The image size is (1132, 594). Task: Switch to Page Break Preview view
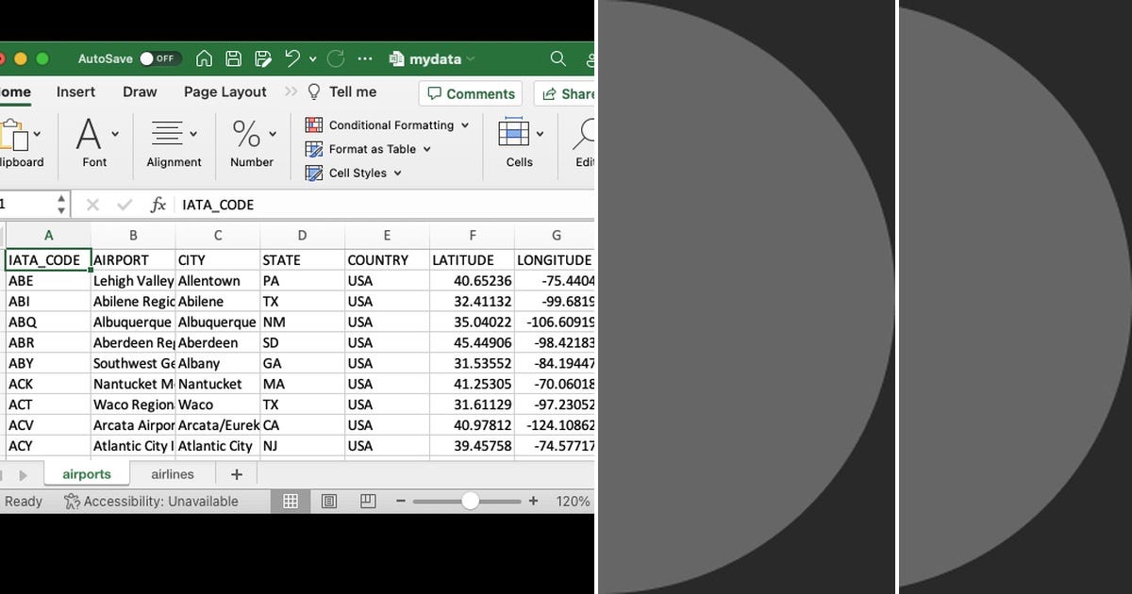pyautogui.click(x=367, y=501)
